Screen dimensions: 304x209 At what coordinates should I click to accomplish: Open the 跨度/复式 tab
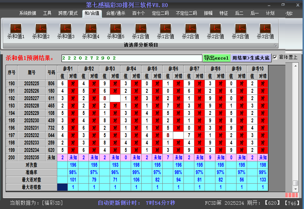coord(68,13)
